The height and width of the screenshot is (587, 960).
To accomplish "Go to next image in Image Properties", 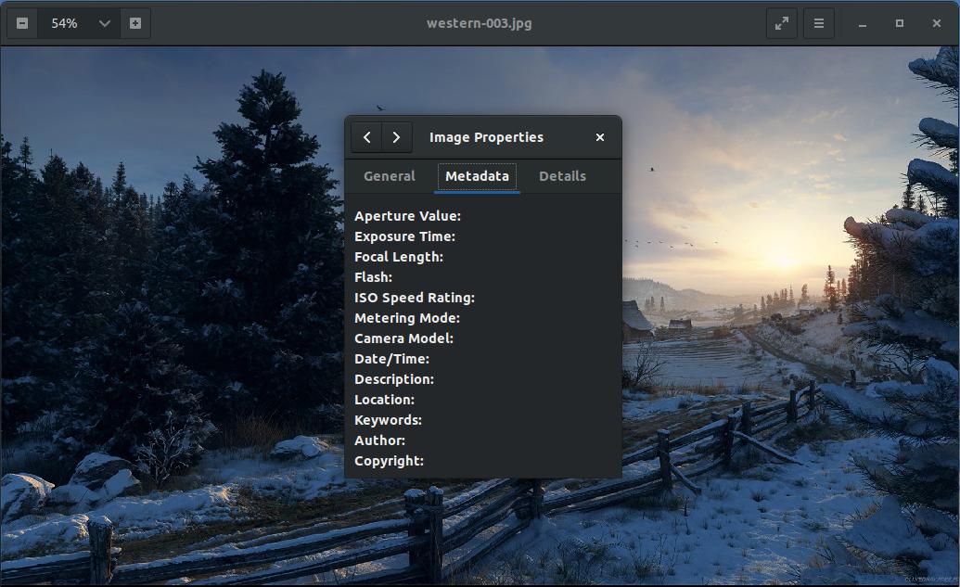I will [397, 137].
